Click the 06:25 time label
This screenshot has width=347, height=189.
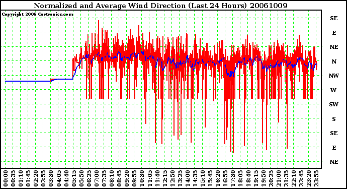pos(89,178)
